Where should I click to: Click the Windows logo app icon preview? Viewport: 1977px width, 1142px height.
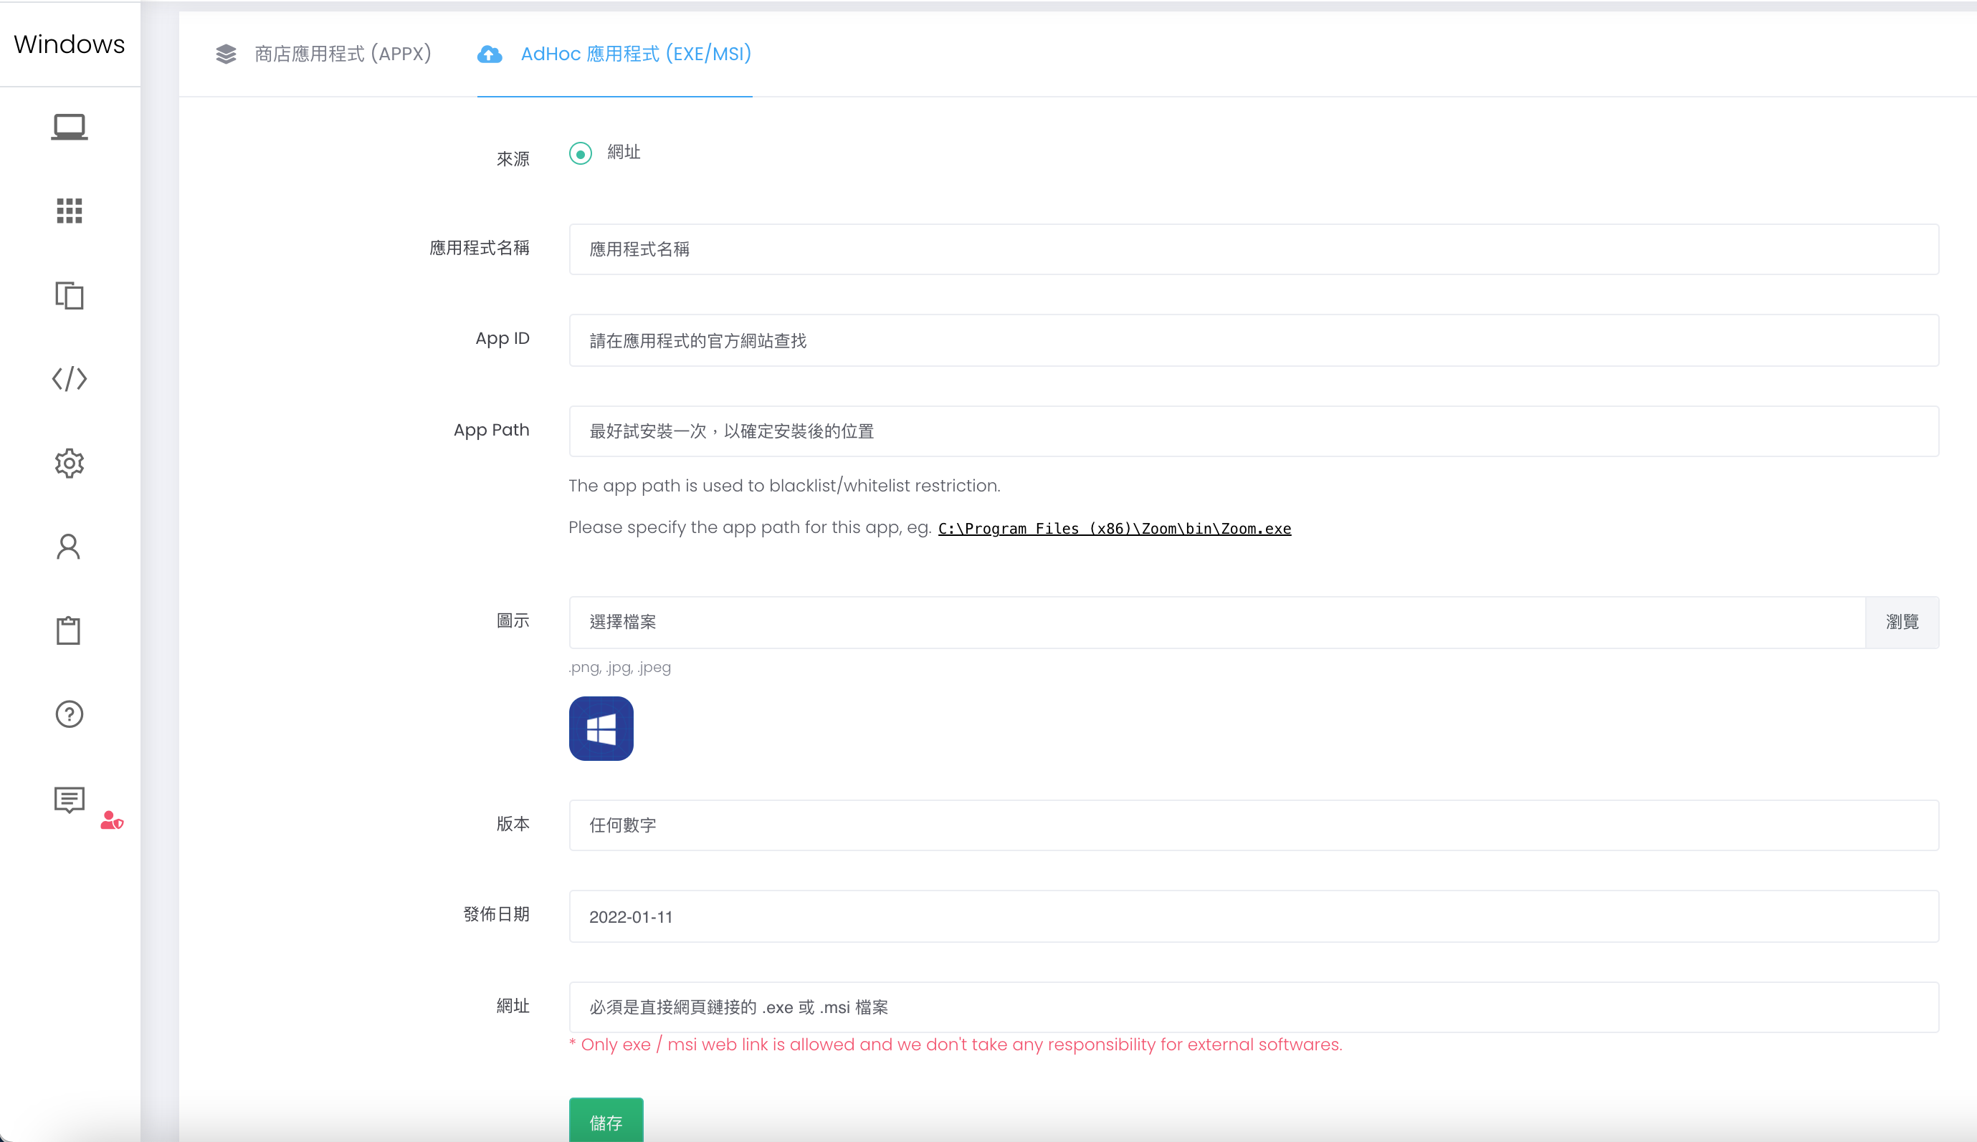(x=601, y=728)
